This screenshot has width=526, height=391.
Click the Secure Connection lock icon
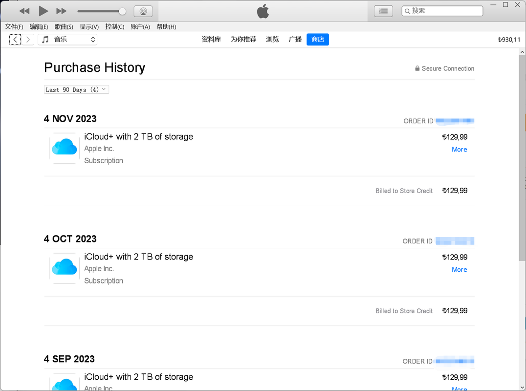coord(417,68)
